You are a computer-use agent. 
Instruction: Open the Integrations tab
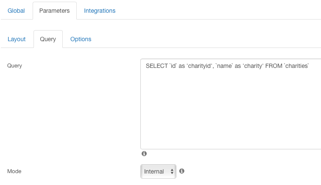coord(100,11)
